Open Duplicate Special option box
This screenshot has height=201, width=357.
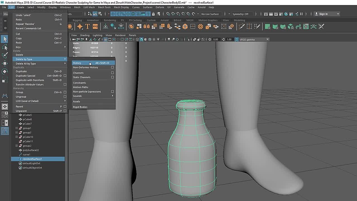pyautogui.click(x=65, y=76)
